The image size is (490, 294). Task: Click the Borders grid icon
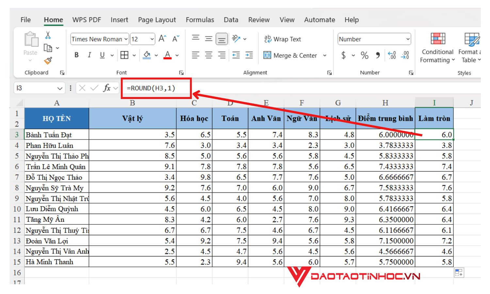pos(124,55)
